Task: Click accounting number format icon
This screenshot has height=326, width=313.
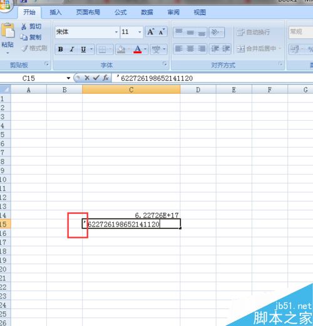Action: (x=295, y=49)
